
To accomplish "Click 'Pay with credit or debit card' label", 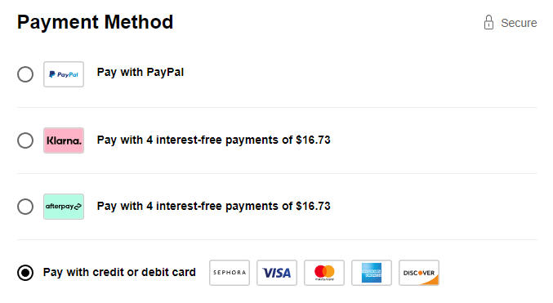I will point(119,272).
